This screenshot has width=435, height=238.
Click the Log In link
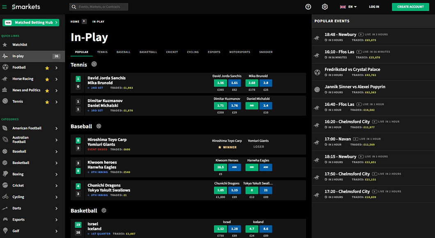tap(374, 7)
